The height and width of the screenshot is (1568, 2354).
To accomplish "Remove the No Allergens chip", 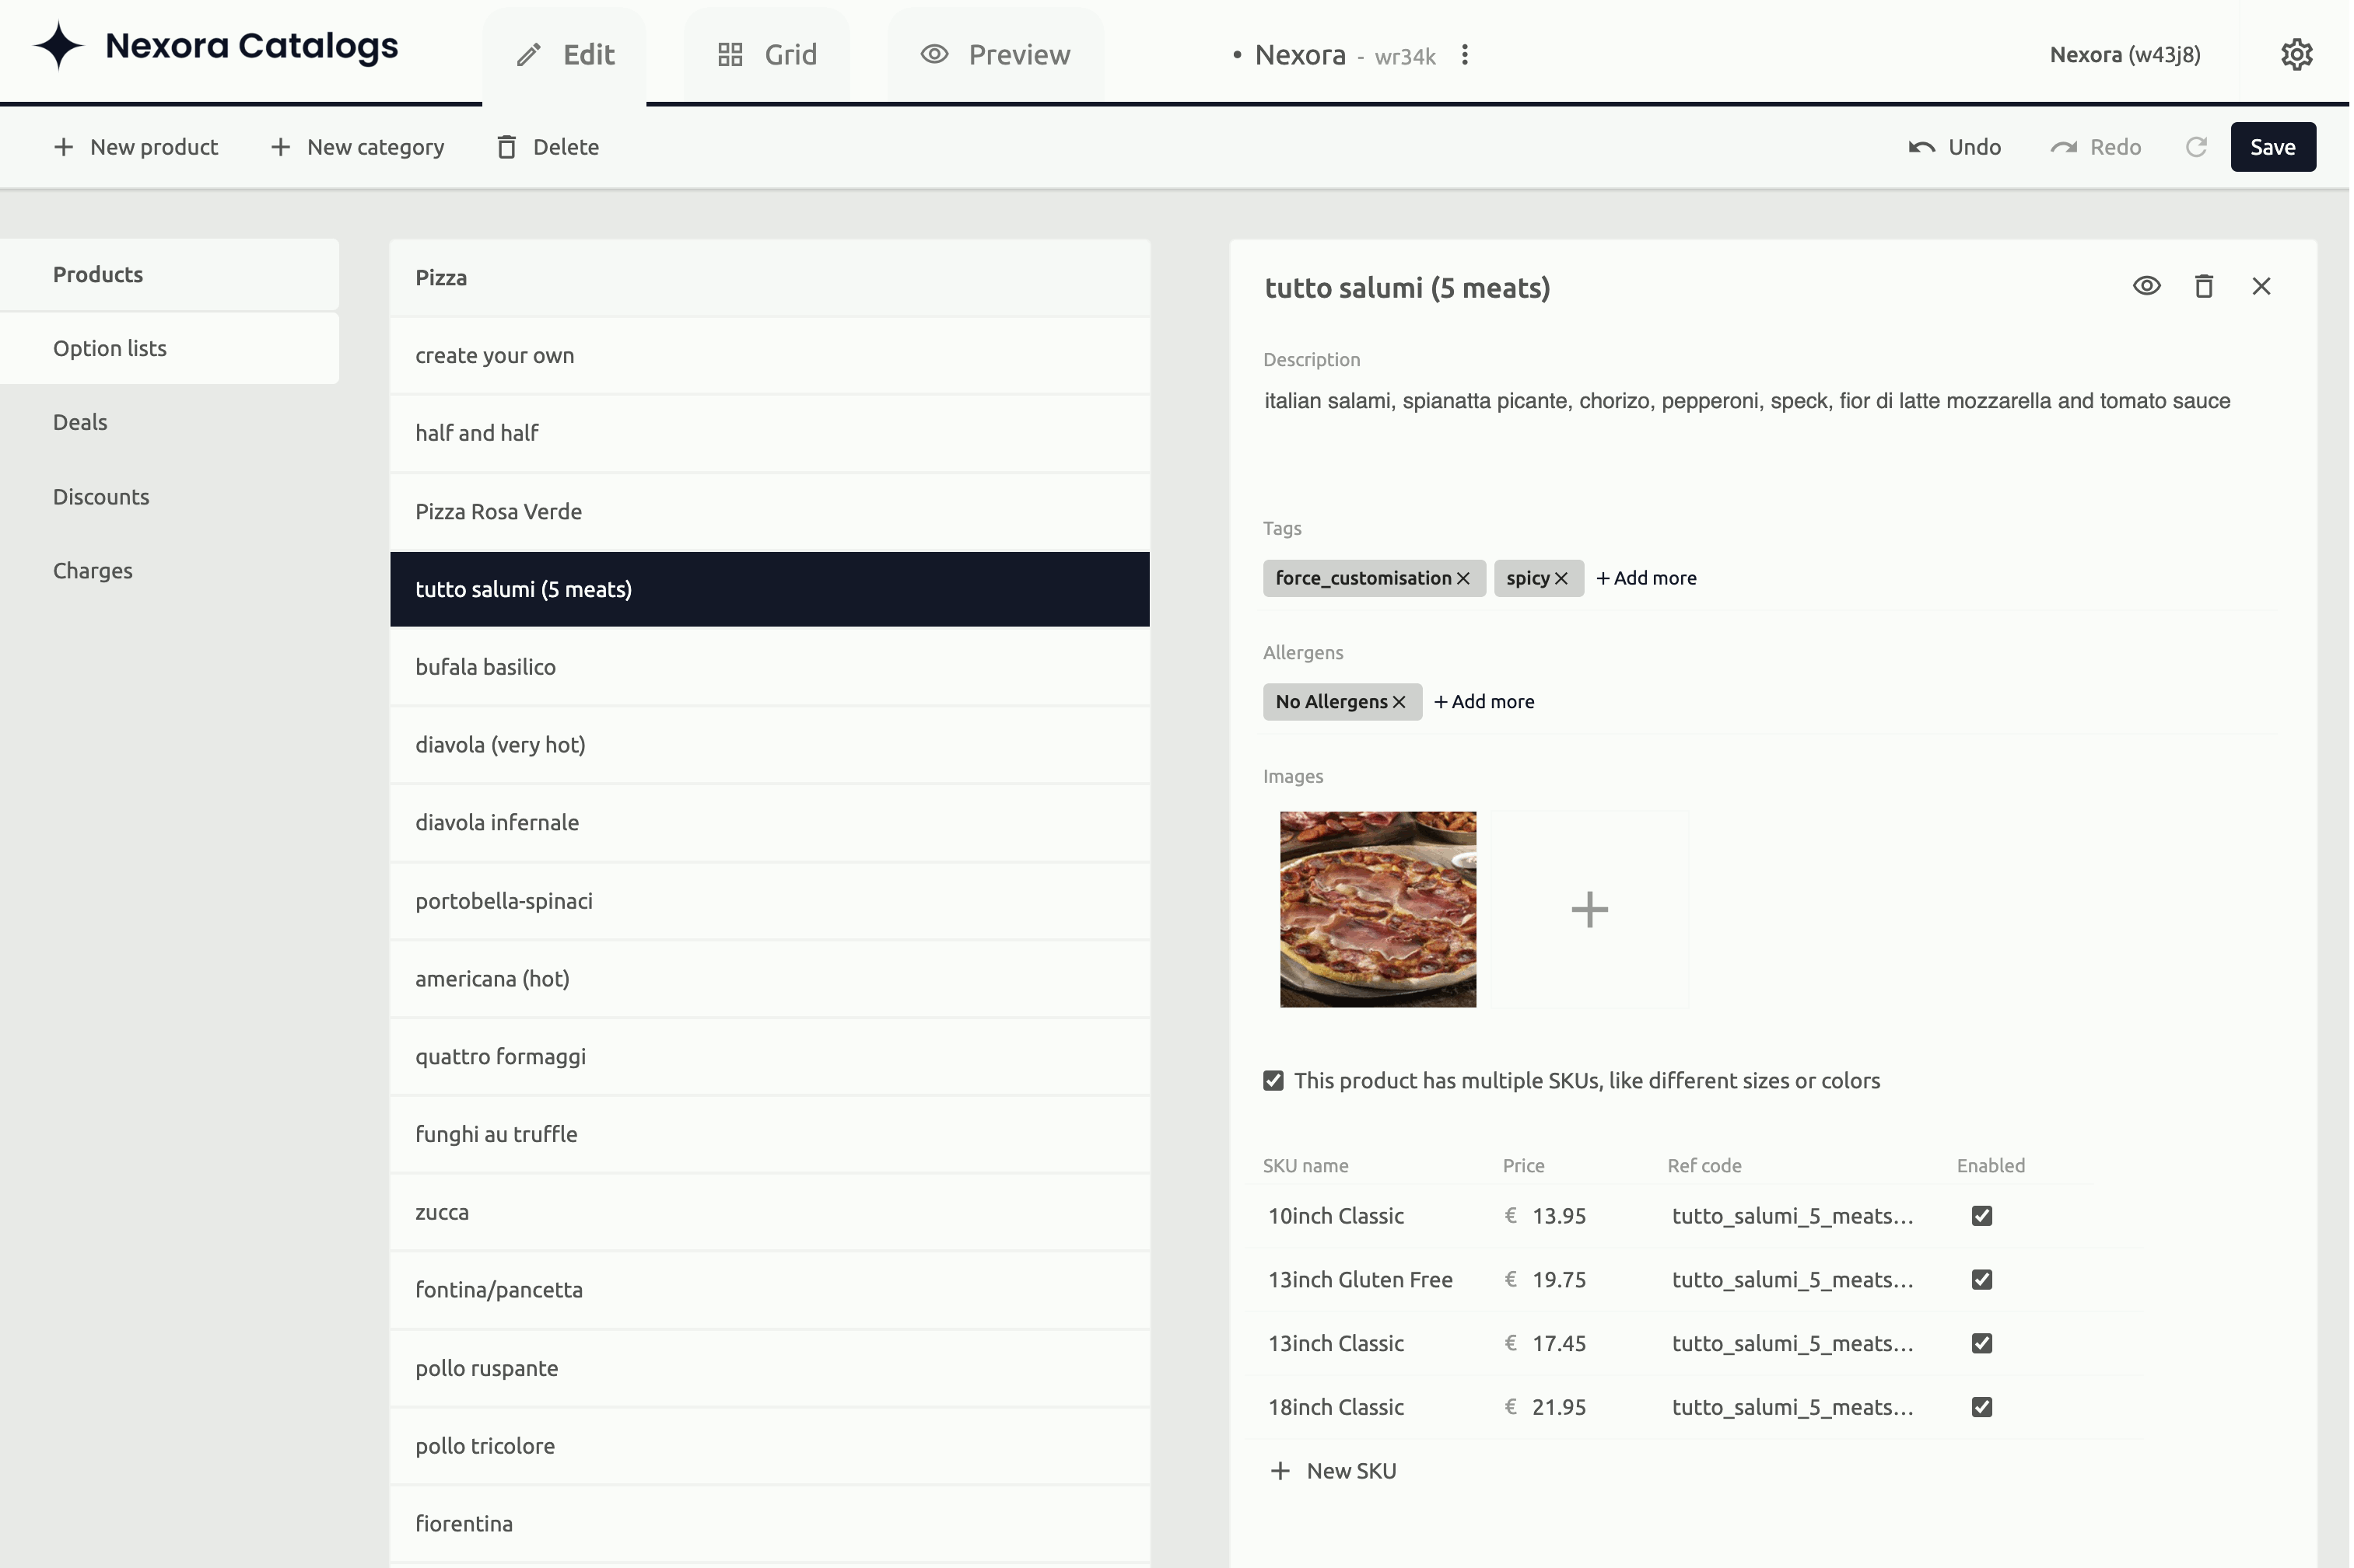I will 1399,702.
